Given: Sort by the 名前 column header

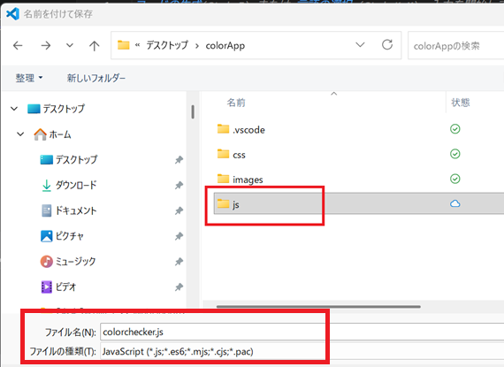Looking at the screenshot, I should tap(236, 103).
